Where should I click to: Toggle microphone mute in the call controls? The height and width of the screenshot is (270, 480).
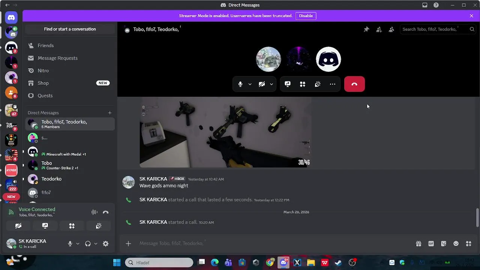click(x=240, y=84)
